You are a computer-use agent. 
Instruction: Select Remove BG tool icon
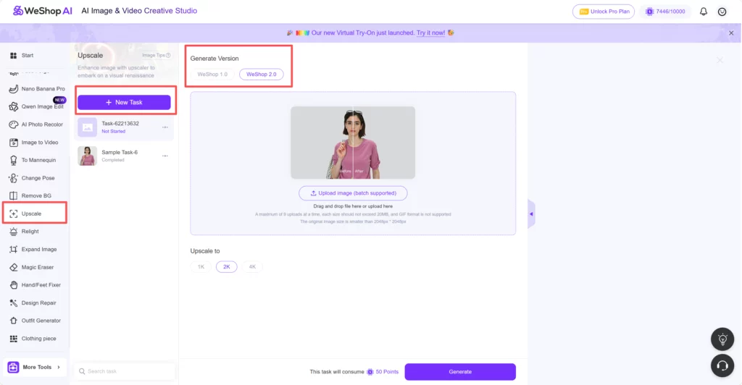(13, 195)
